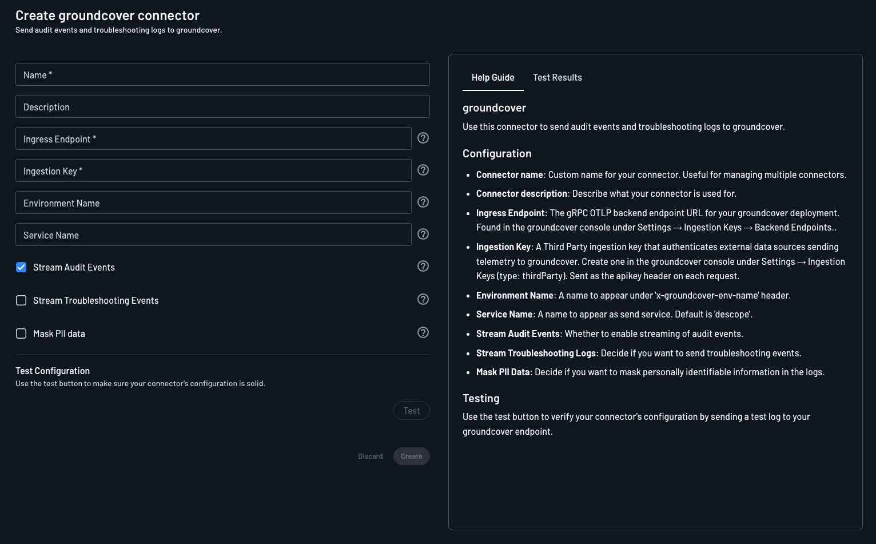Click the Stream Audit Events help bullet
876x544 pixels.
point(610,333)
